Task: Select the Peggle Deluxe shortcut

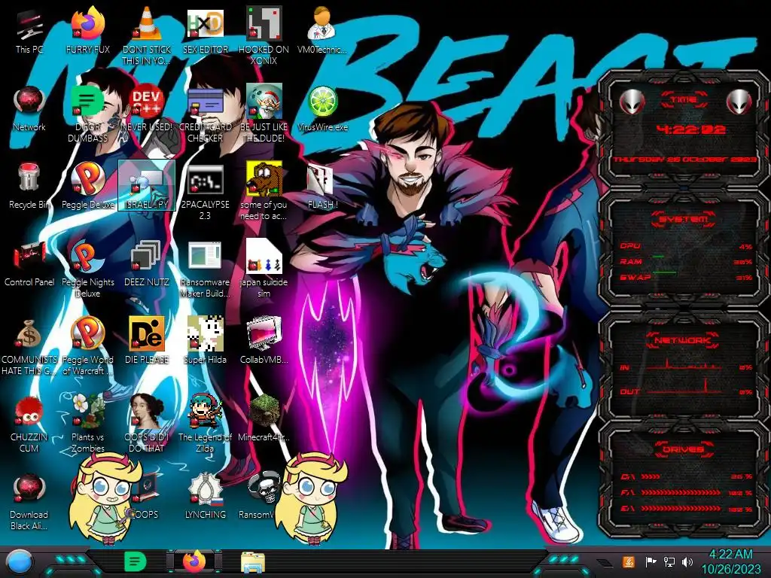Action: [87, 186]
